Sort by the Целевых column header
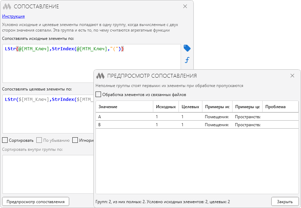The height and width of the screenshot is (208, 301). [x=190, y=107]
